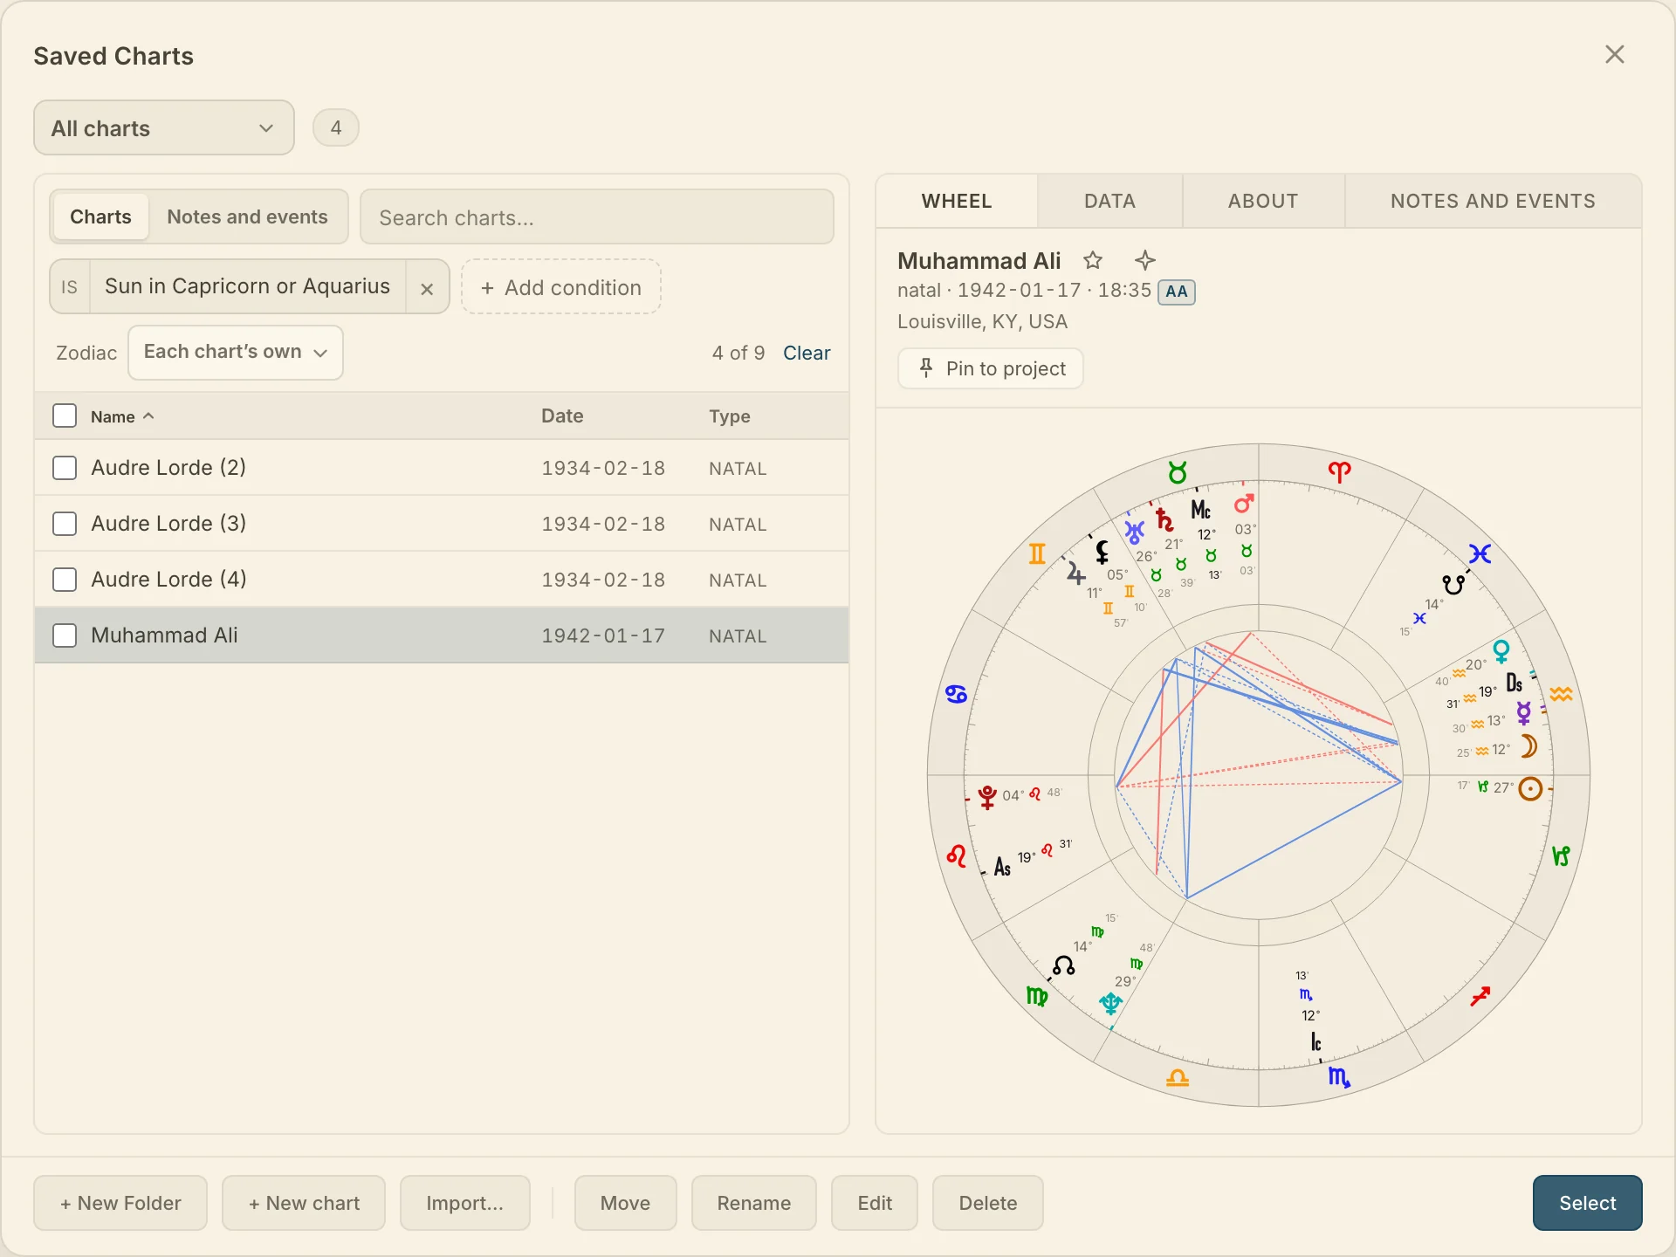Click the Sun in Capricorn or Aquarius condition
The image size is (1676, 1257).
click(247, 286)
